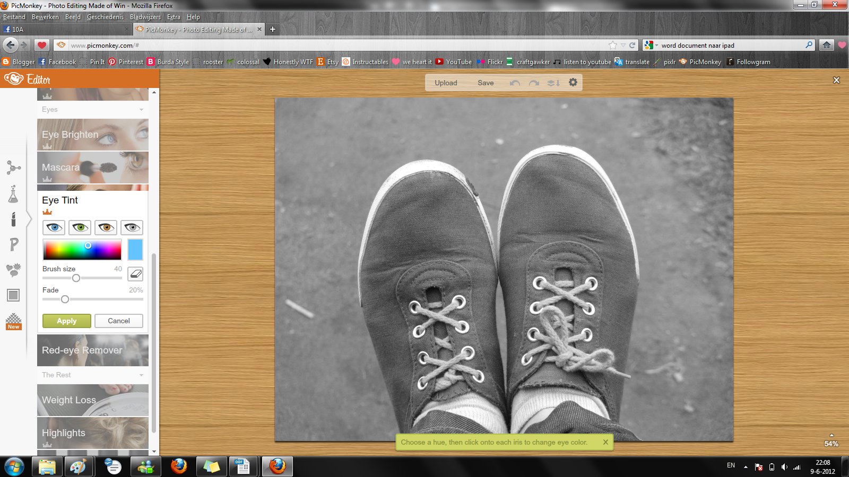
Task: Switch to the 10A Facebook tab
Action: point(66,29)
